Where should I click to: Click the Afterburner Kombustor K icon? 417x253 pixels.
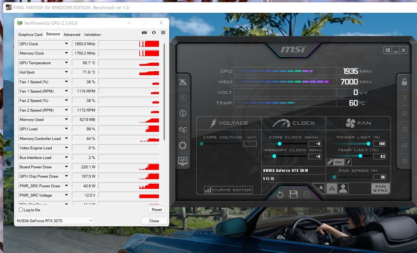[x=183, y=98]
